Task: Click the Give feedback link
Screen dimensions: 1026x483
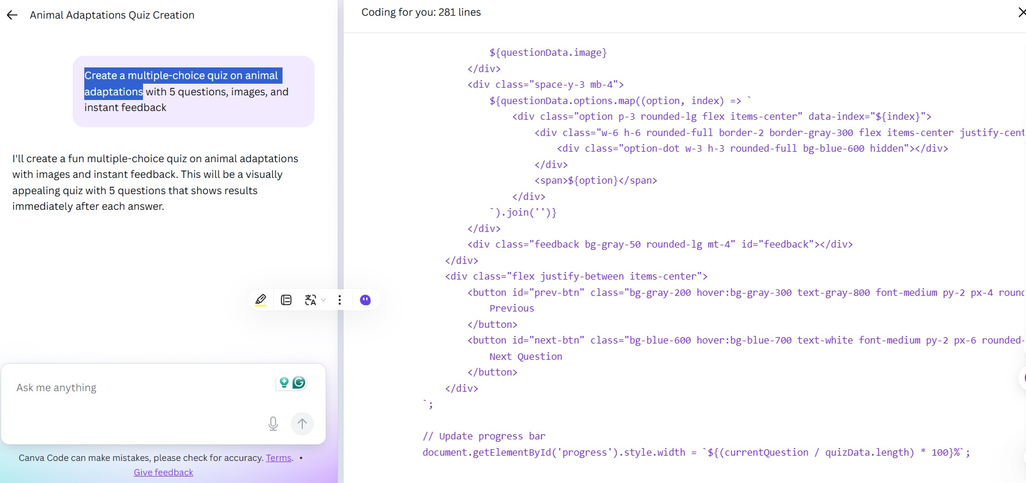Action: pos(163,473)
